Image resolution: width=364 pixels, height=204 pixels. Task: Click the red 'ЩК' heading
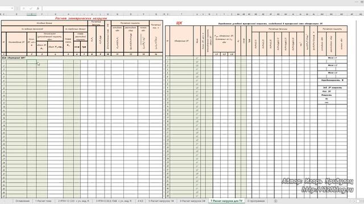click(x=179, y=23)
